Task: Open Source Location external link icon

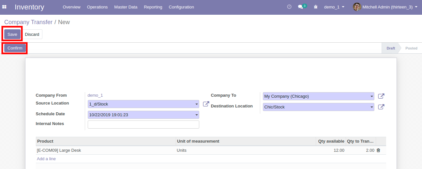Action: [x=206, y=104]
